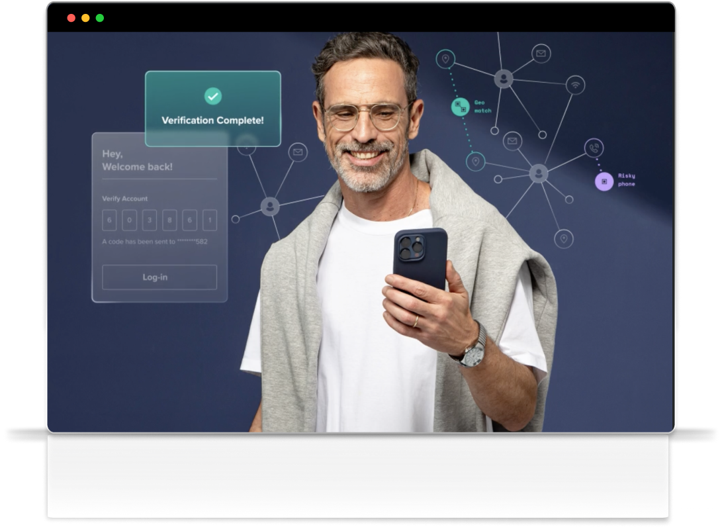
Task: Click the top location pin above Geo match
Action: click(x=445, y=59)
